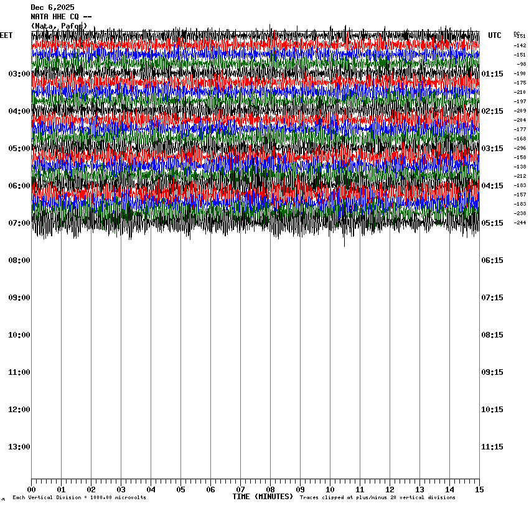529x506 pixels.
Task: Click the -296 DC offset value
Action: point(520,149)
